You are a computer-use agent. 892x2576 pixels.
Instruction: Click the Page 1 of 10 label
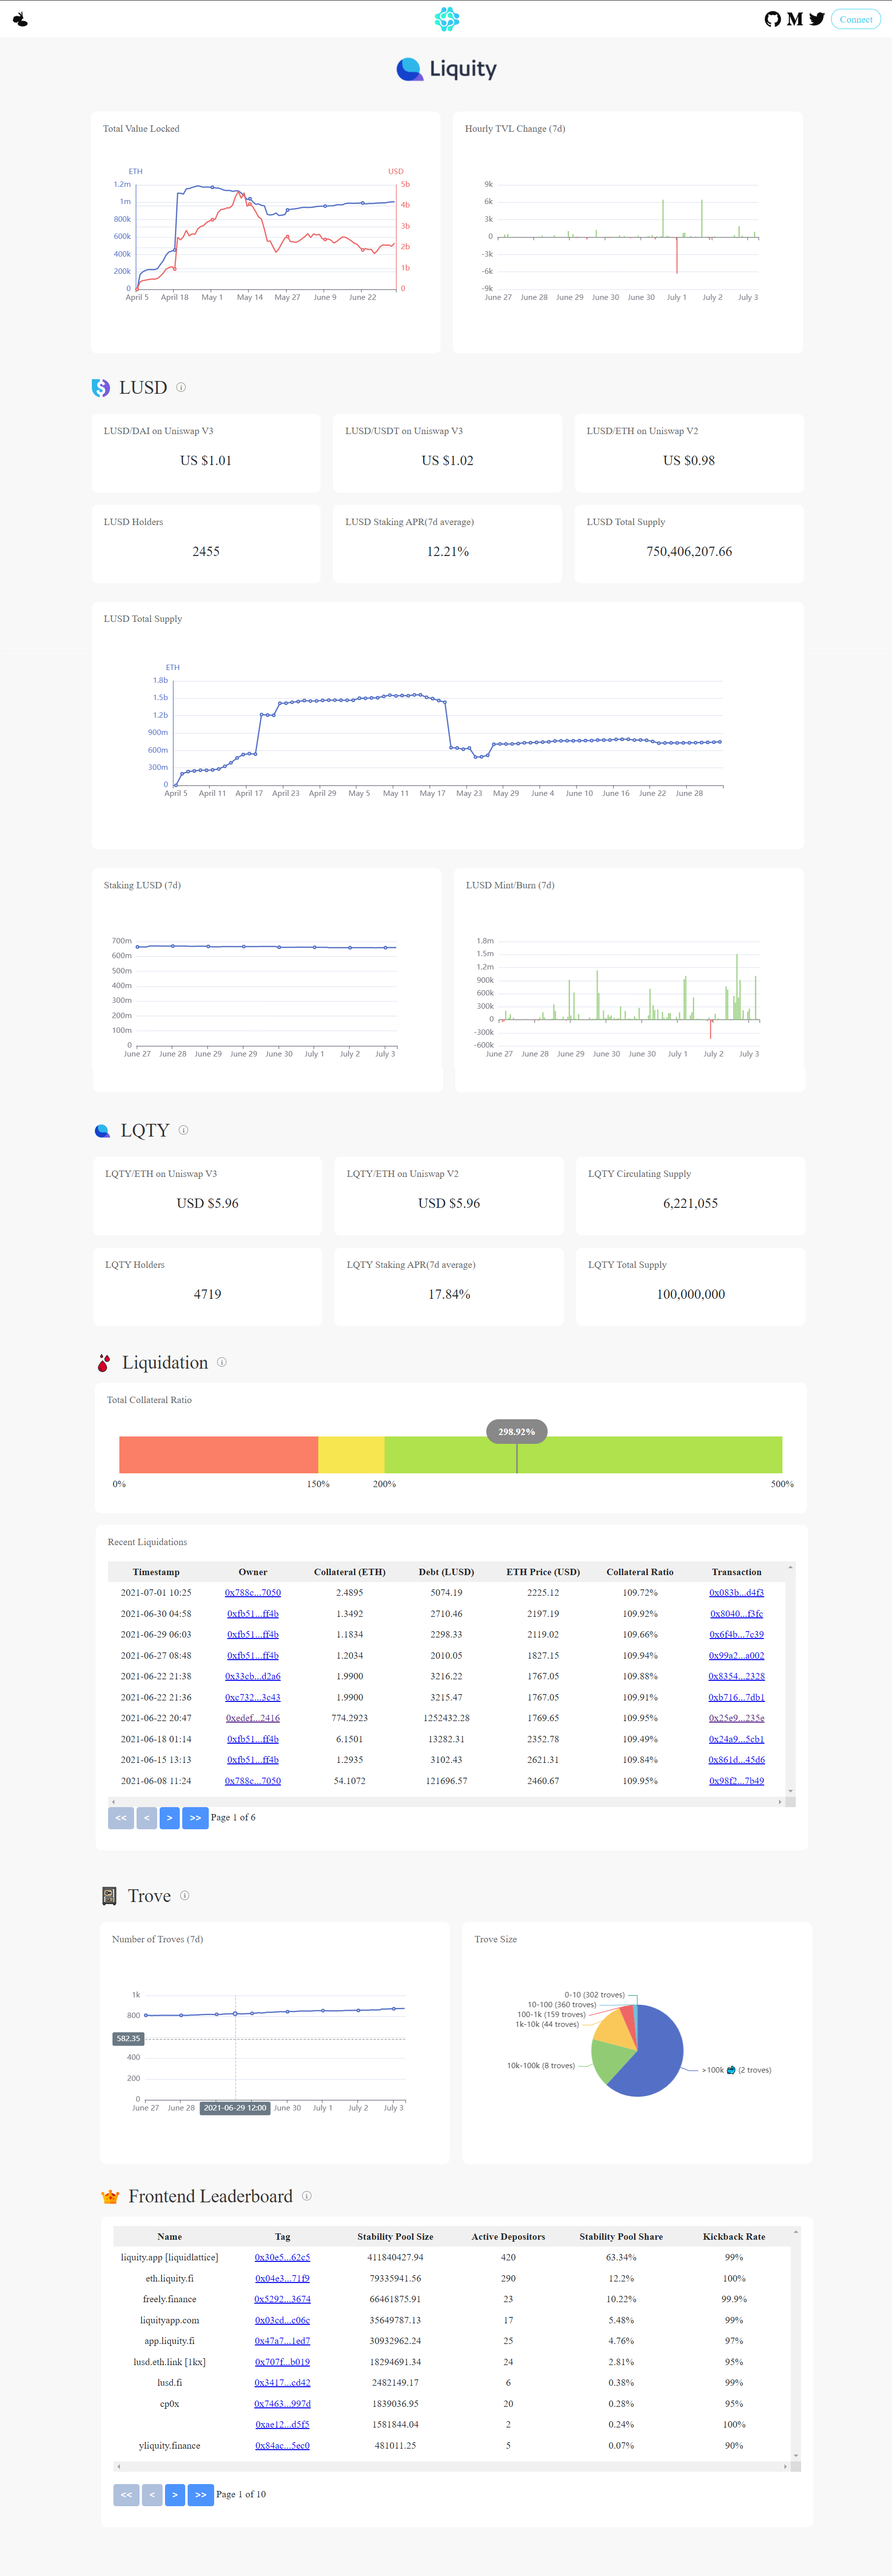point(241,2494)
